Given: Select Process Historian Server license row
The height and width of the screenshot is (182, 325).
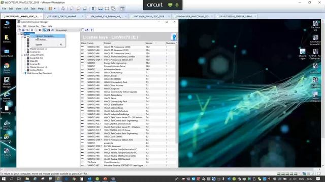Looking at the screenshot, I should 128,66.
